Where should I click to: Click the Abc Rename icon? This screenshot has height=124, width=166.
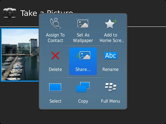coord(110,56)
